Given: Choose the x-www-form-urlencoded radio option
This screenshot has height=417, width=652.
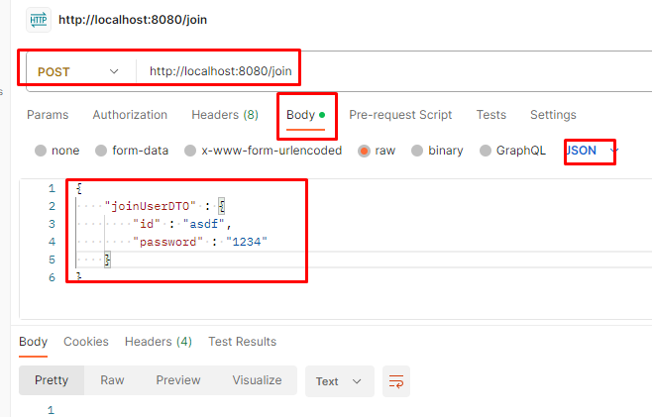Looking at the screenshot, I should 190,151.
